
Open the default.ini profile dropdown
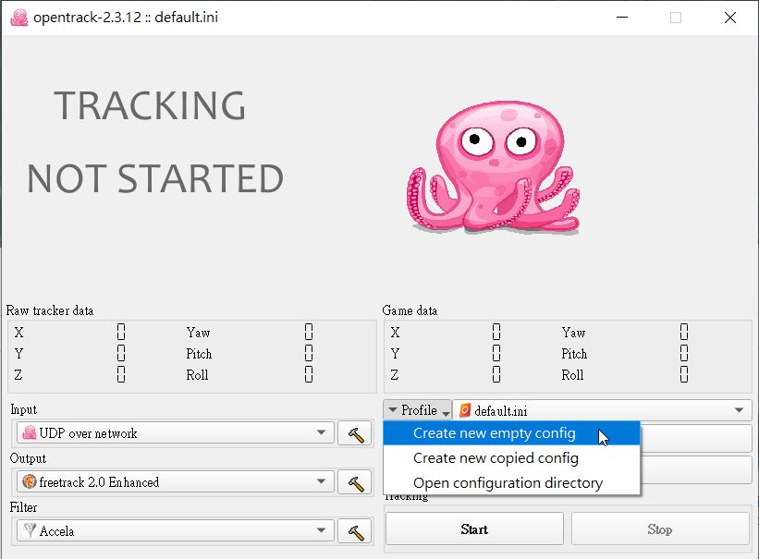pos(602,410)
